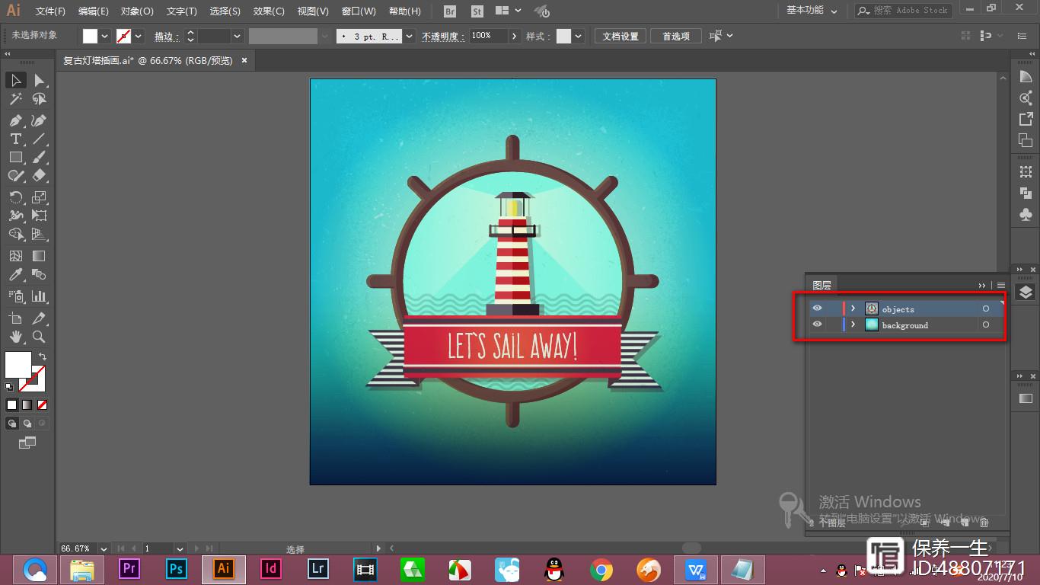Screen dimensions: 1040x585
Task: Enable Draw Behind mode
Action: (x=27, y=423)
